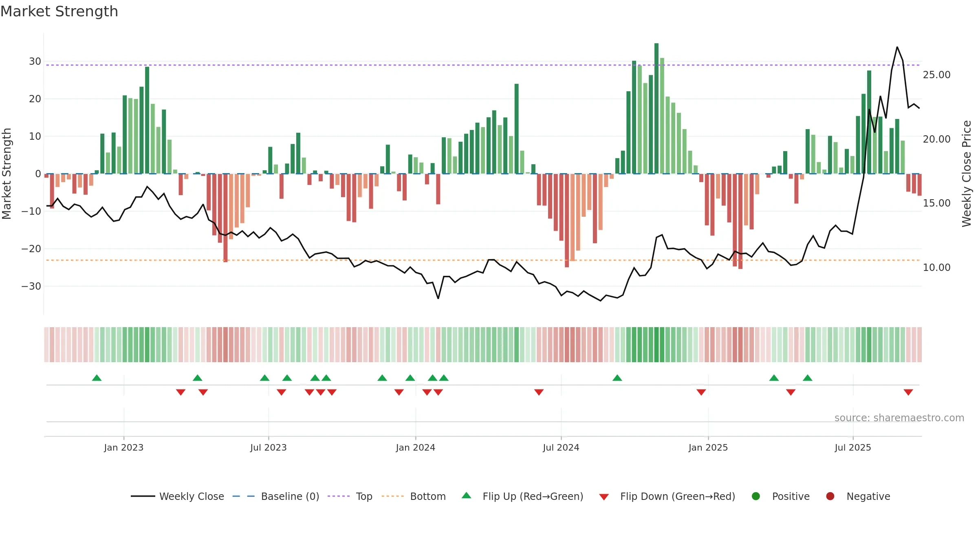Click the green triangle icon in legend
The height and width of the screenshot is (550, 978).
pyautogui.click(x=467, y=495)
